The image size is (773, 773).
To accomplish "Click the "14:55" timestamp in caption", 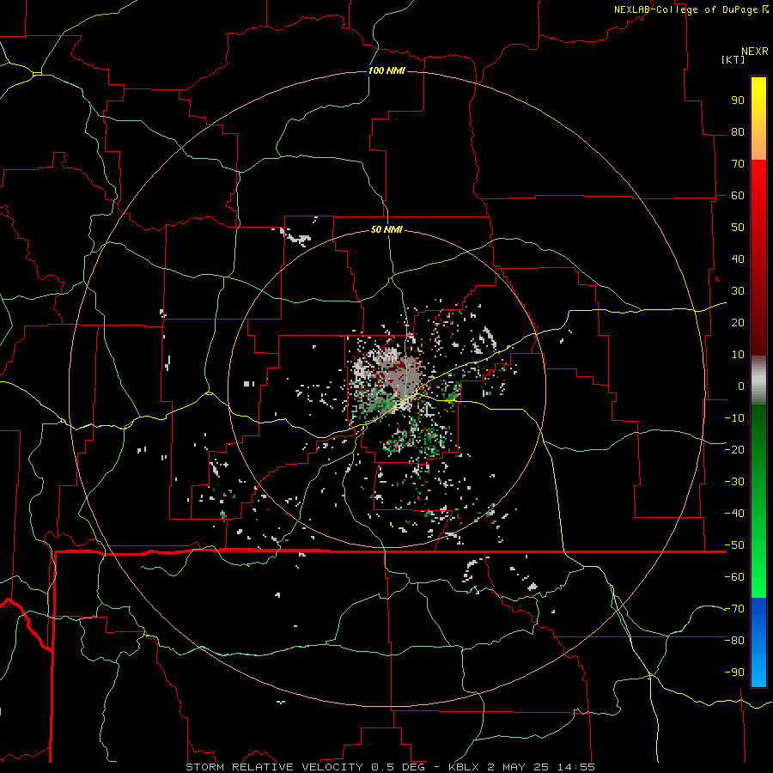I will [575, 767].
